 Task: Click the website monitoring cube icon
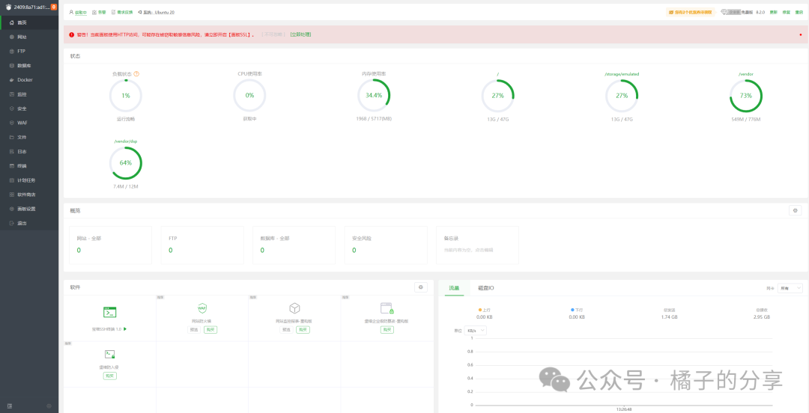pos(294,308)
